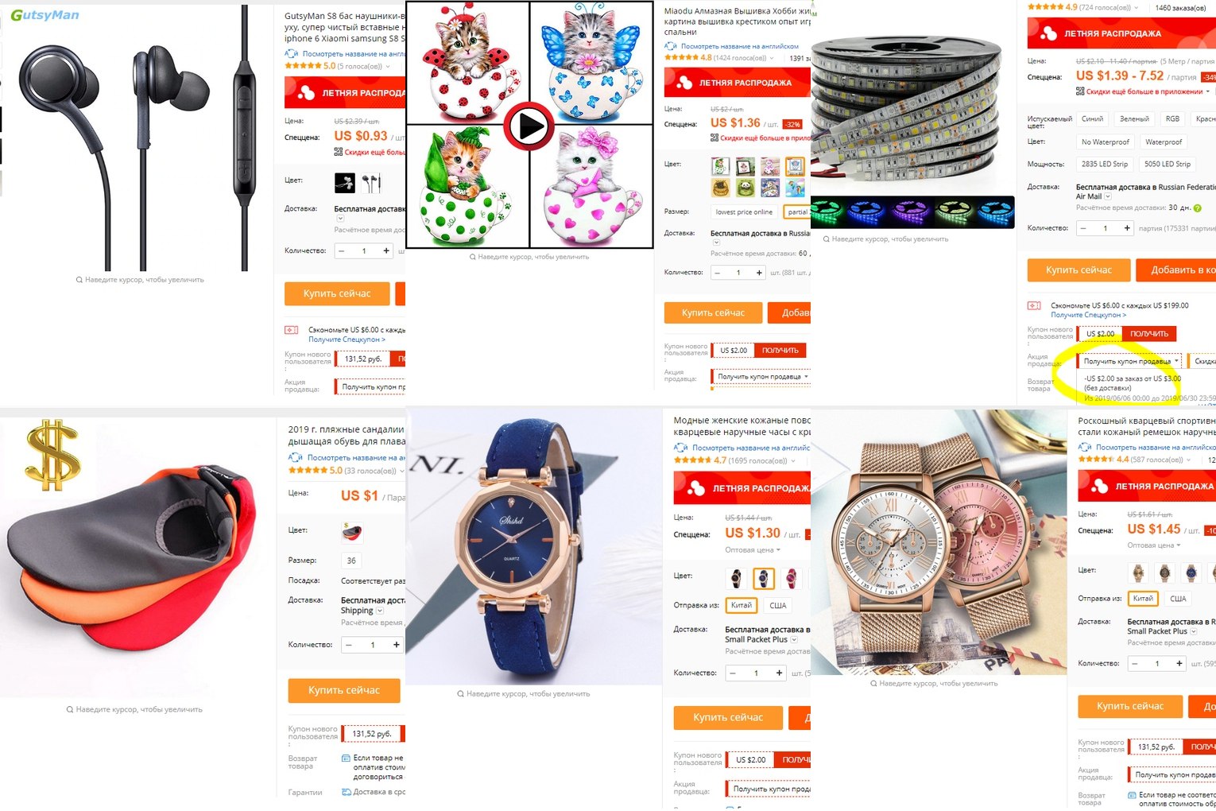Viewport: 1216px width, 811px height.
Task: Click the translate icon under the Miaodu embroidery title
Action: tap(671, 46)
